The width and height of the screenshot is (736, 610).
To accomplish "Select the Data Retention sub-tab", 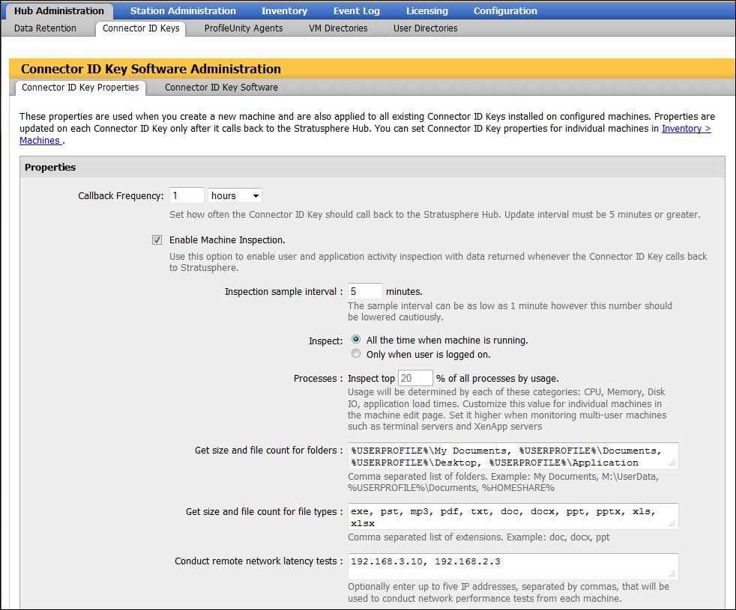I will (45, 28).
